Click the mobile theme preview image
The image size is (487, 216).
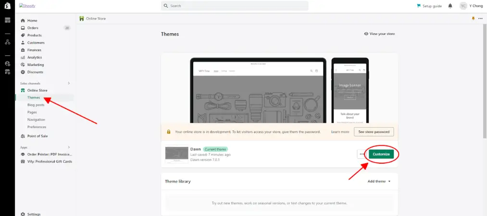point(350,91)
